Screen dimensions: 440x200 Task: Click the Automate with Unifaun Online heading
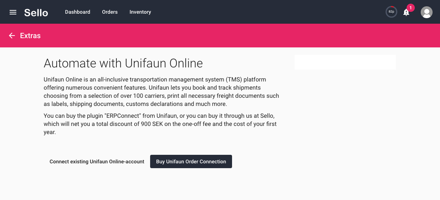(x=123, y=63)
